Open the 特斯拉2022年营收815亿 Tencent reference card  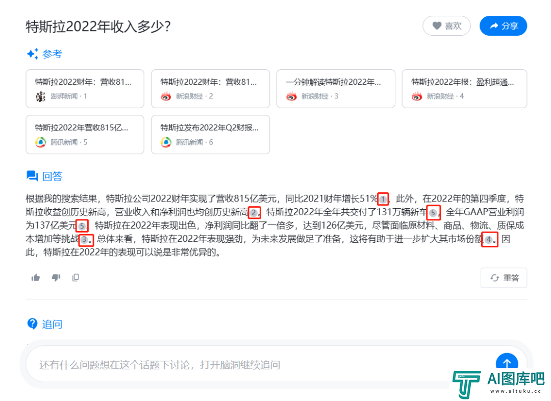tap(85, 134)
